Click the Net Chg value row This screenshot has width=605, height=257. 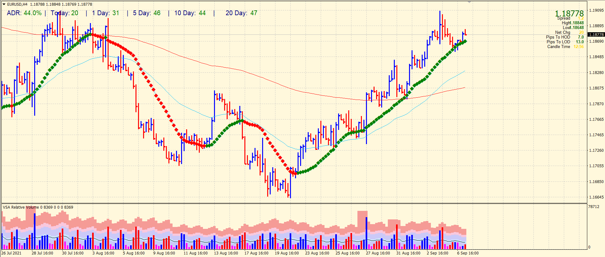[x=569, y=32]
